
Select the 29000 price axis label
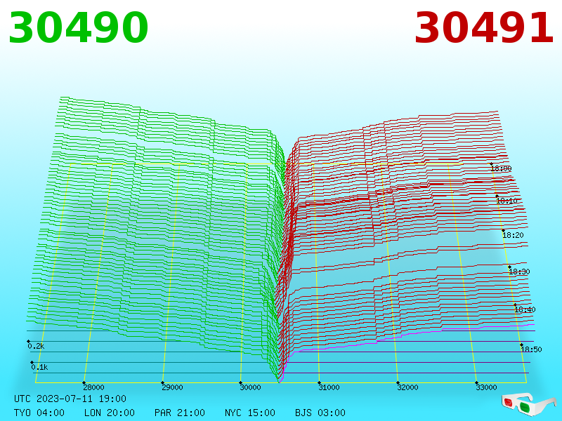point(172,387)
